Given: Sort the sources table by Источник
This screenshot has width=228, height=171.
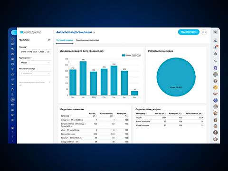Looking at the screenshot, I should coord(66,116).
